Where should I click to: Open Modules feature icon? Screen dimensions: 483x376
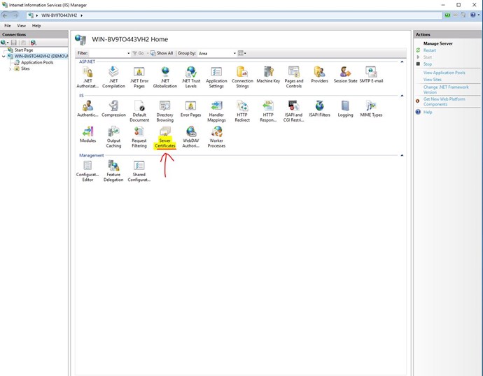click(x=87, y=134)
